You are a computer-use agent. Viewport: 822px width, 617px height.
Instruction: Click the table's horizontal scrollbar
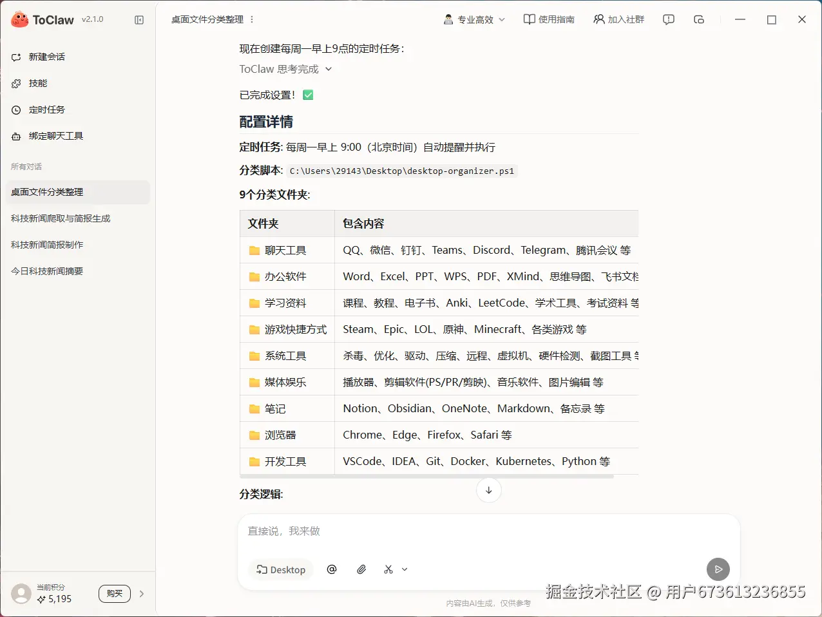(426, 477)
